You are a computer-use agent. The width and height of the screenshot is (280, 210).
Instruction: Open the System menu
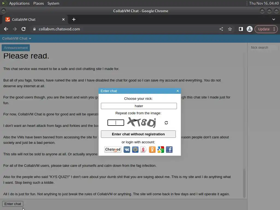click(x=53, y=3)
